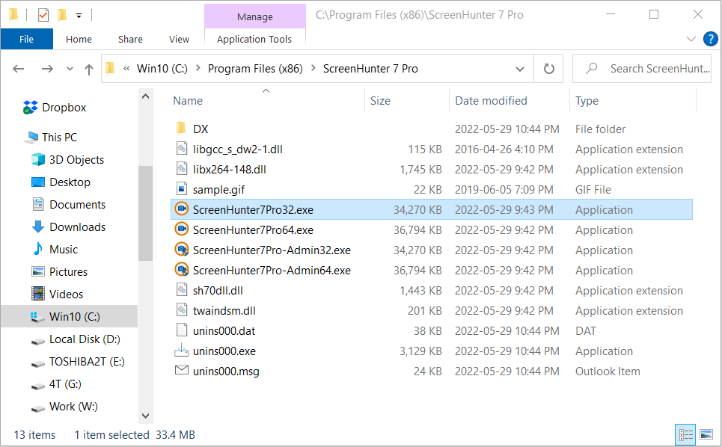Open the address bar history dropdown
The width and height of the screenshot is (722, 447).
click(520, 69)
